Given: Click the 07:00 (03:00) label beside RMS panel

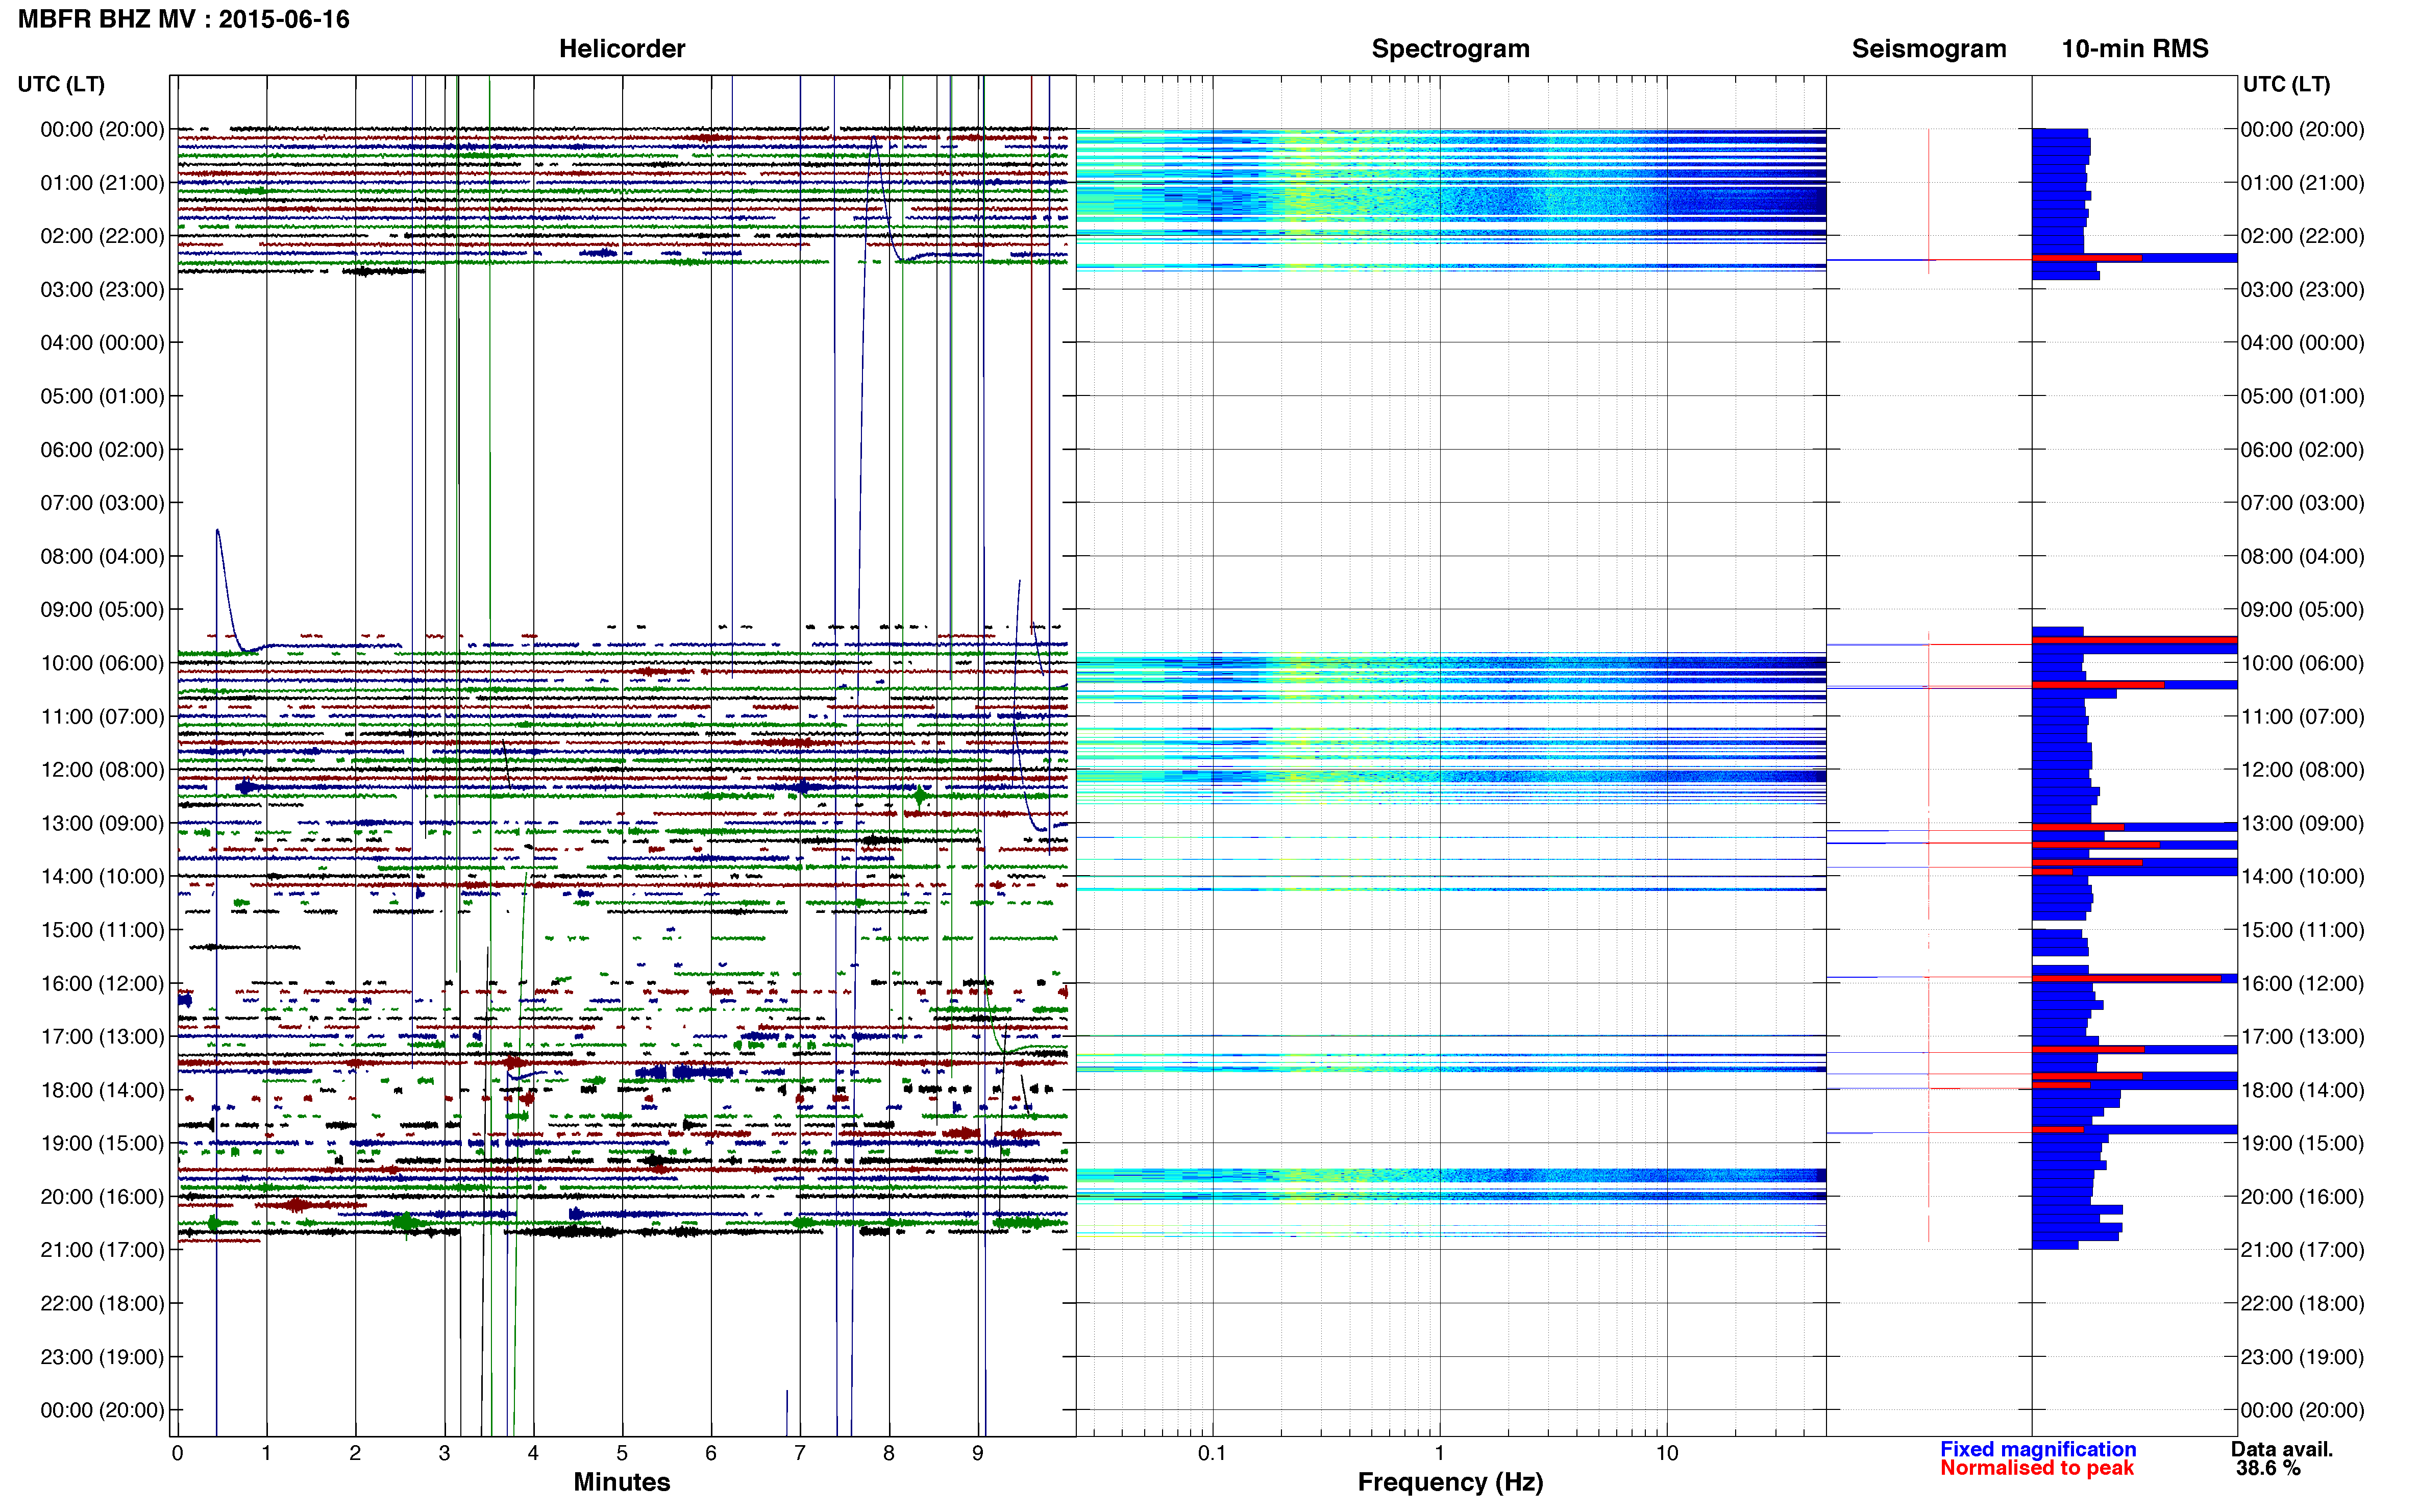Looking at the screenshot, I should pyautogui.click(x=2302, y=503).
